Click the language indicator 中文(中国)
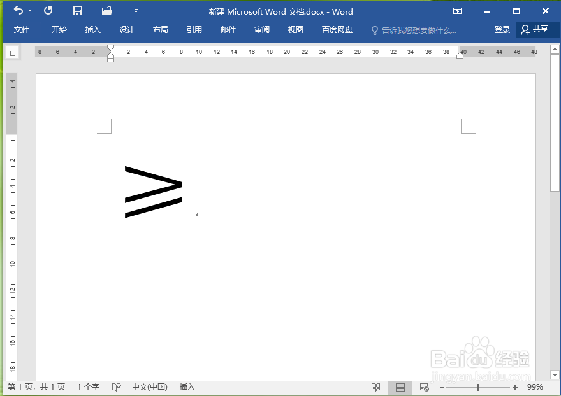This screenshot has height=396, width=561. coord(149,386)
